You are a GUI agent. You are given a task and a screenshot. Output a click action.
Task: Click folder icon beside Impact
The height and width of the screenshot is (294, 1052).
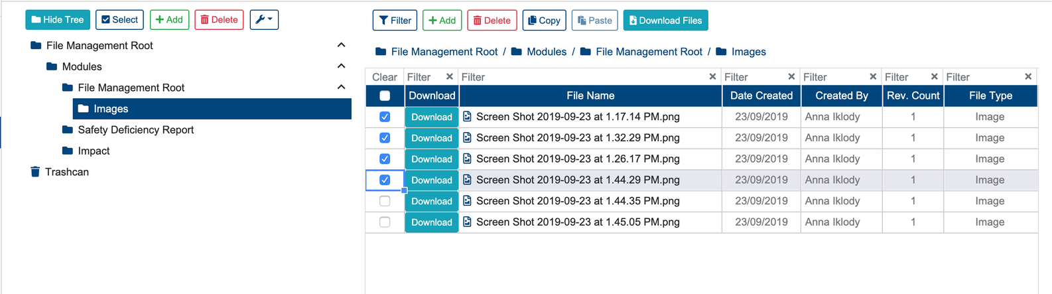coord(67,151)
